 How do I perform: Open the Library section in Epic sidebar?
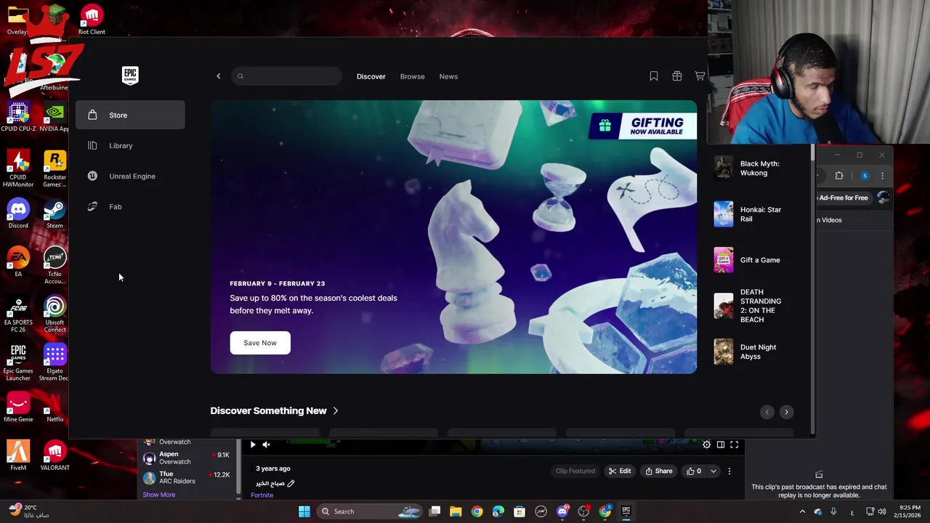click(x=130, y=145)
